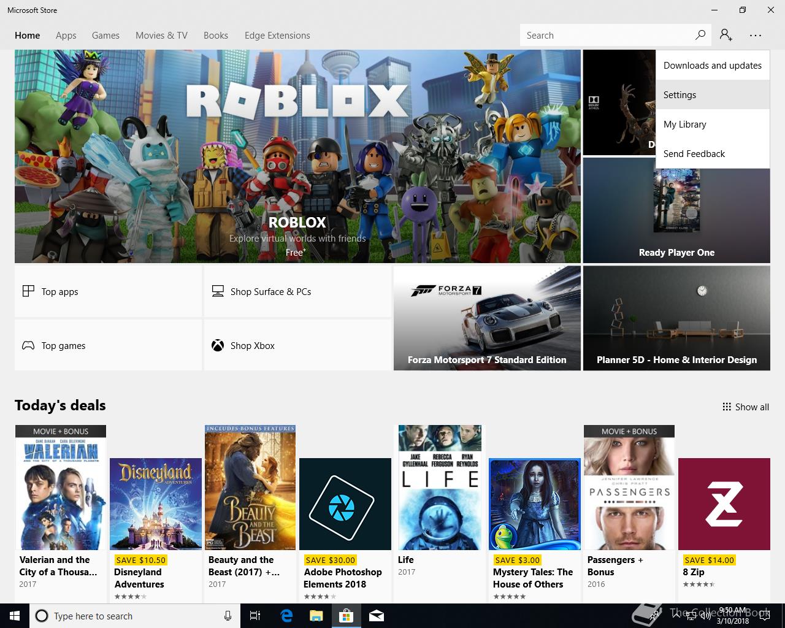
Task: Click the Microsoft Store taskbar icon
Action: click(x=347, y=616)
